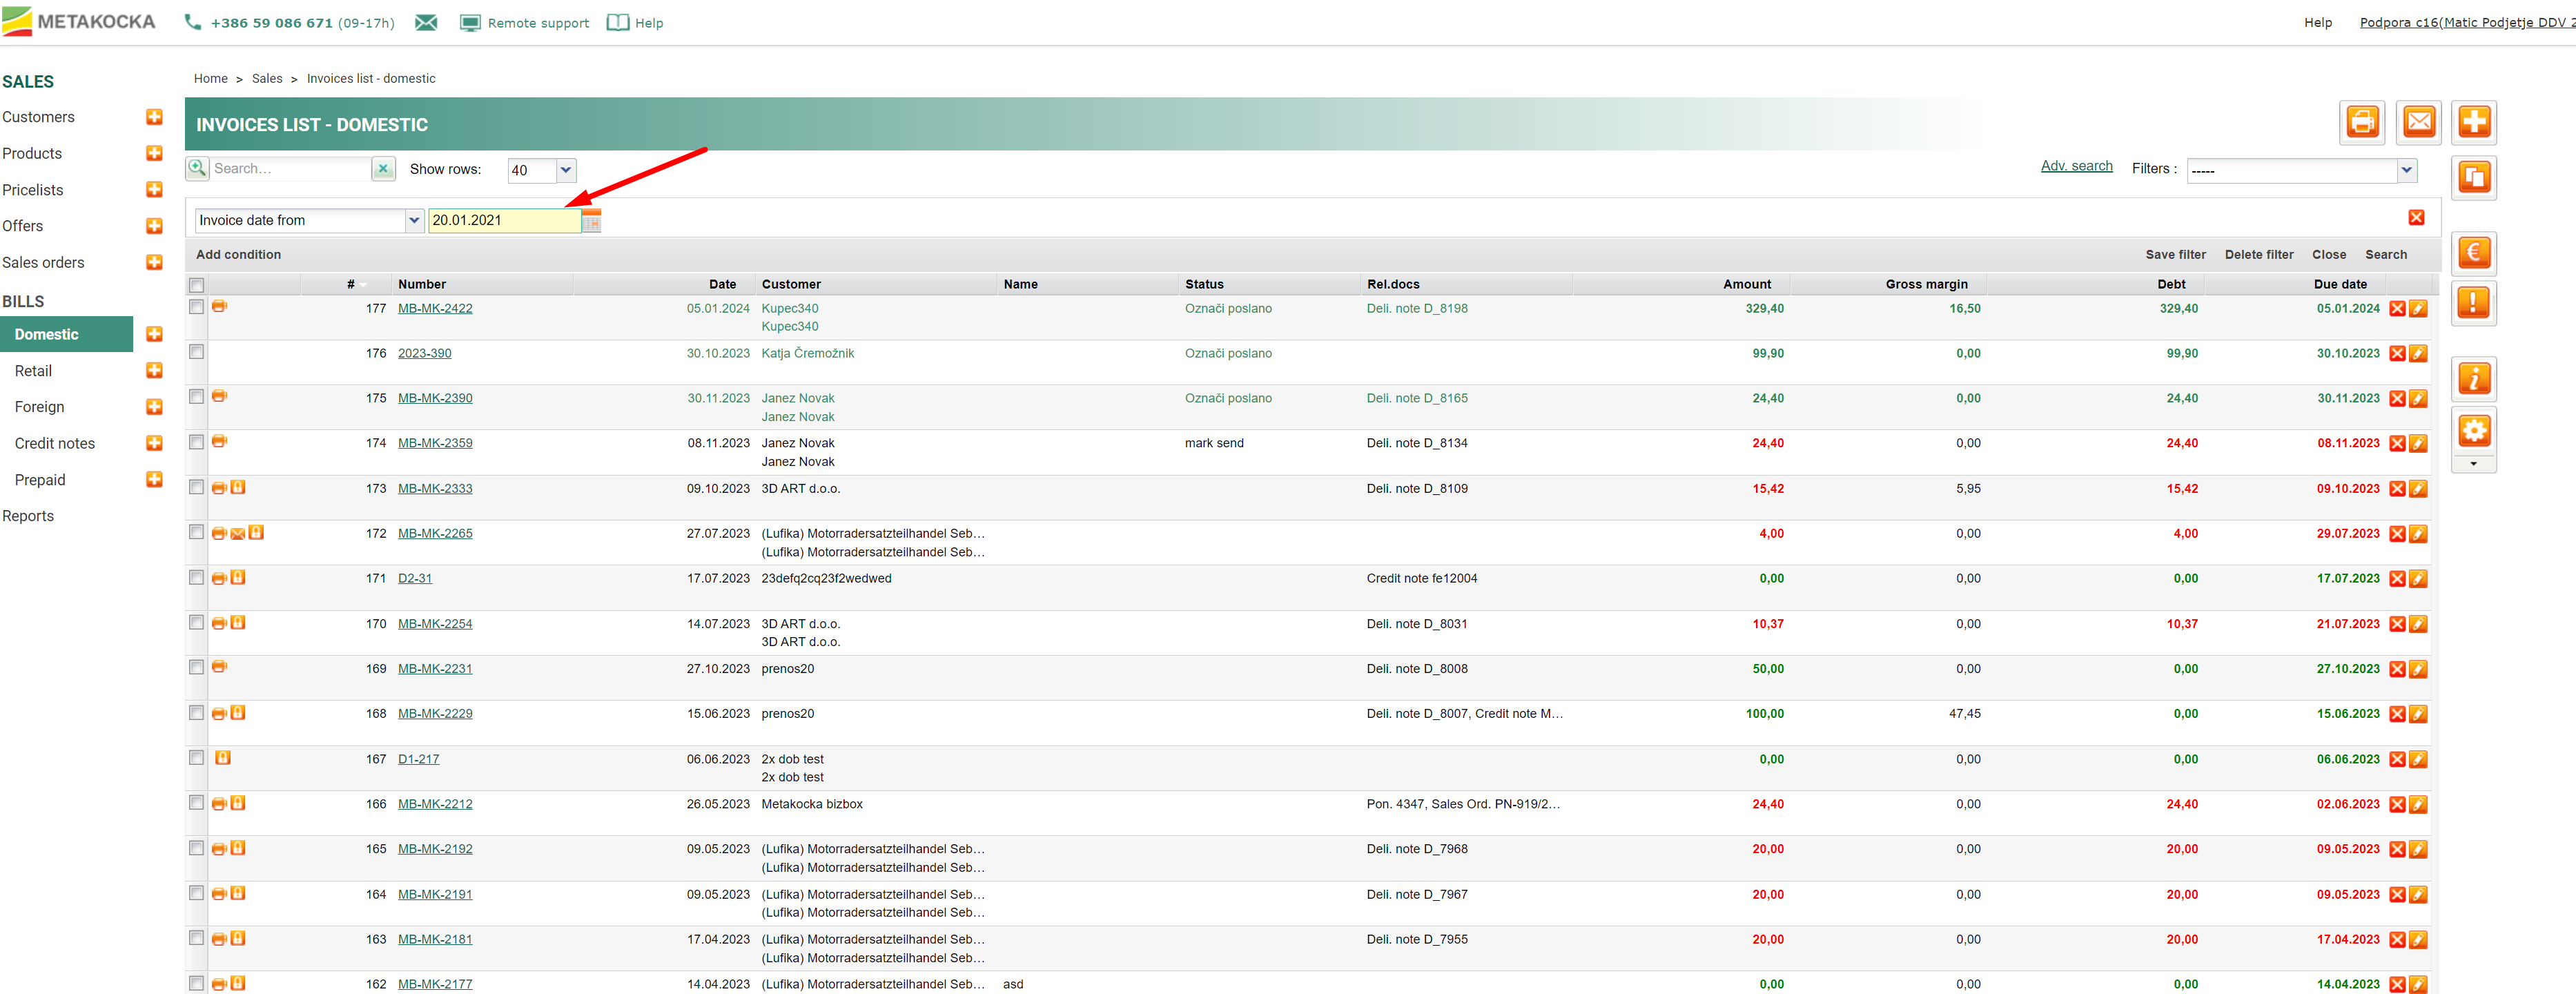Viewport: 2576px width, 994px height.
Task: Go to Sales orders in sidebar
Action: pos(43,262)
